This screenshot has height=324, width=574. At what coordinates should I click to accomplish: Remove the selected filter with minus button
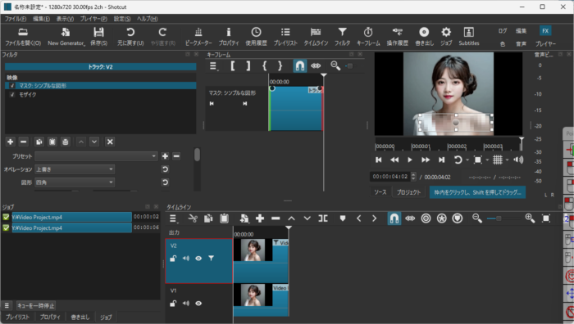(x=24, y=142)
